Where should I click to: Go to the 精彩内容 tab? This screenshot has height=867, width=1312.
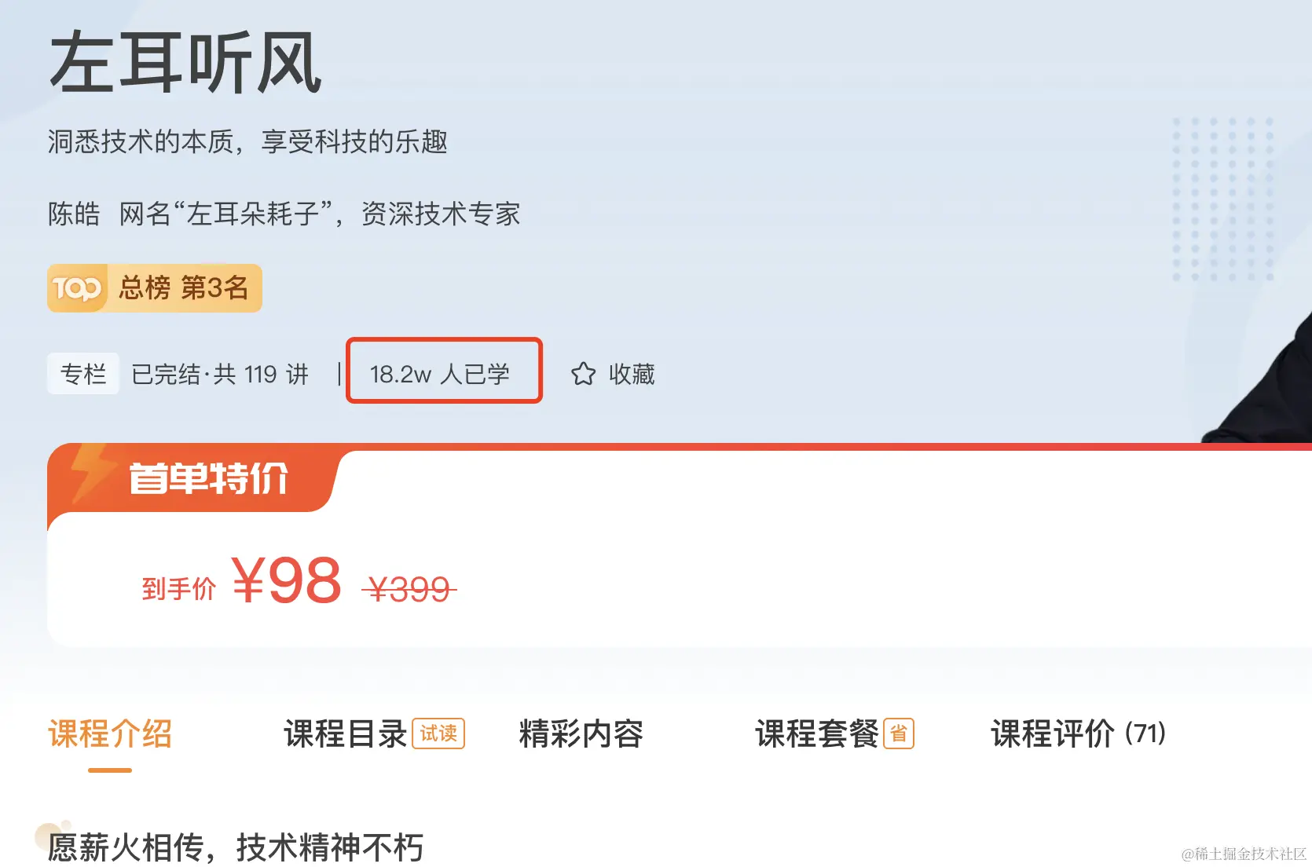coord(581,734)
